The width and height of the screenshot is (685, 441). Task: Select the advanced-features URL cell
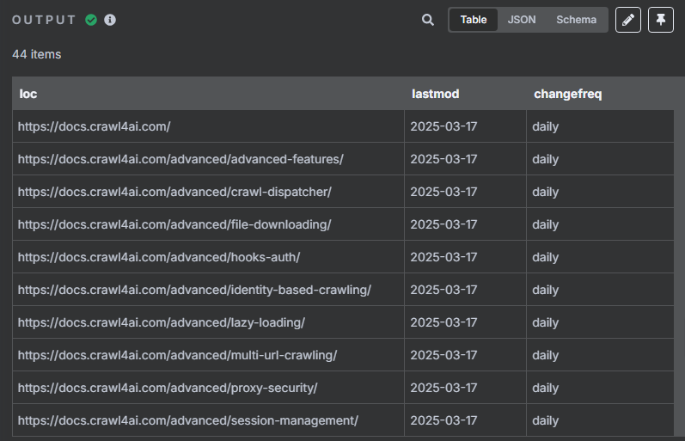(x=208, y=159)
